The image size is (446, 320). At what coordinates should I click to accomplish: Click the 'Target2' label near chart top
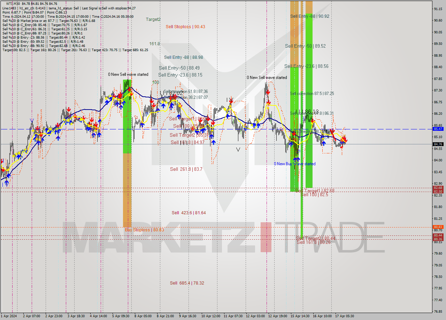pyautogui.click(x=153, y=19)
